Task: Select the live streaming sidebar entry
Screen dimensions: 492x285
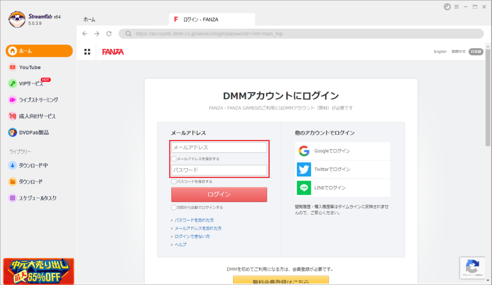Action: coord(33,100)
